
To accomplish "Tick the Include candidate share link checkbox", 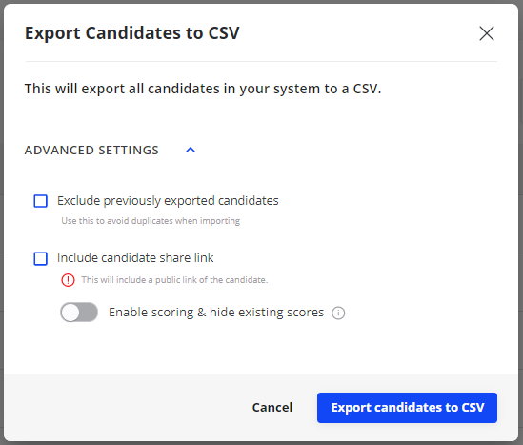I will pos(41,258).
